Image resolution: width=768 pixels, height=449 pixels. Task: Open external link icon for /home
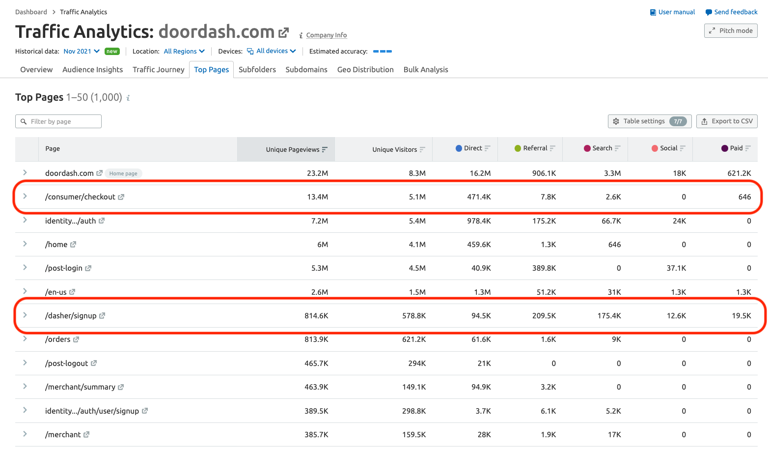point(73,244)
